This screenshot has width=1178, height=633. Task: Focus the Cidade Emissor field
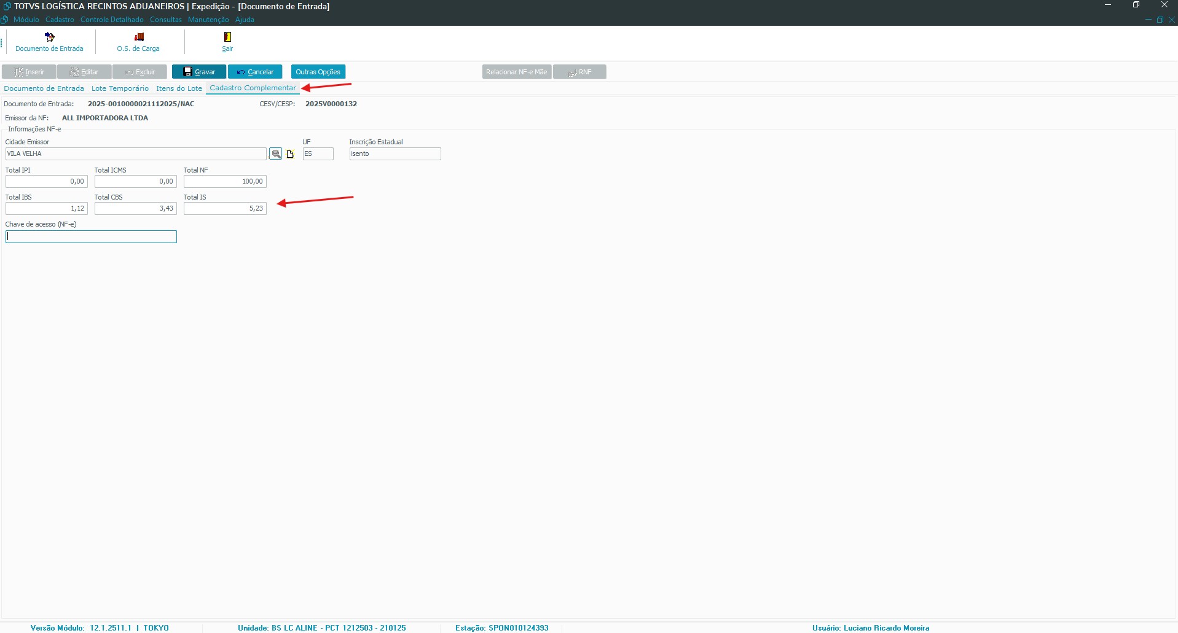coord(136,154)
